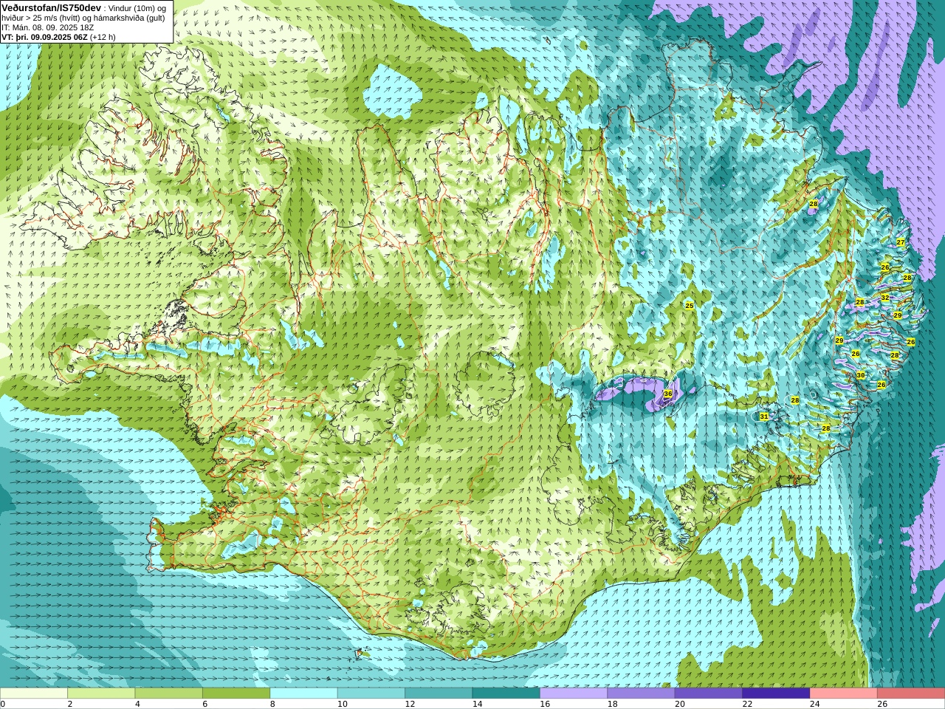Click the yellow gust label "25"
This screenshot has width=945, height=709.
(690, 306)
